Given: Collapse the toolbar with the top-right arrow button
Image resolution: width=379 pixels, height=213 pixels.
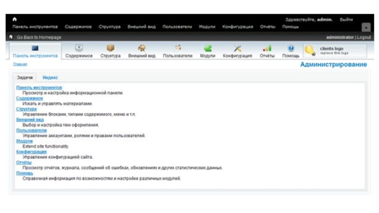Looking at the screenshot, I should [x=366, y=27].
